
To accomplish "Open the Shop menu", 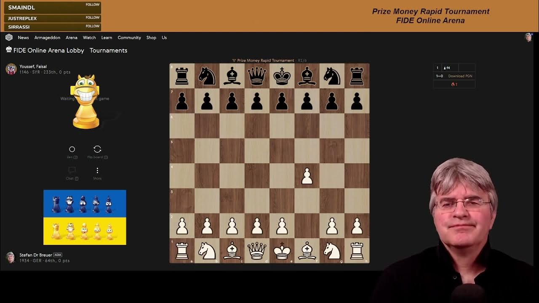I will (151, 37).
